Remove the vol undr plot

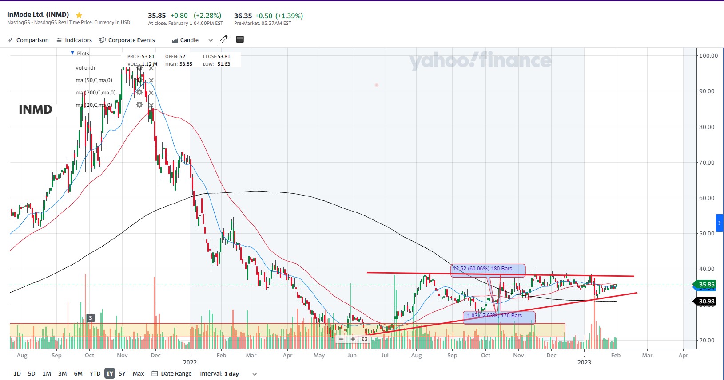click(151, 68)
